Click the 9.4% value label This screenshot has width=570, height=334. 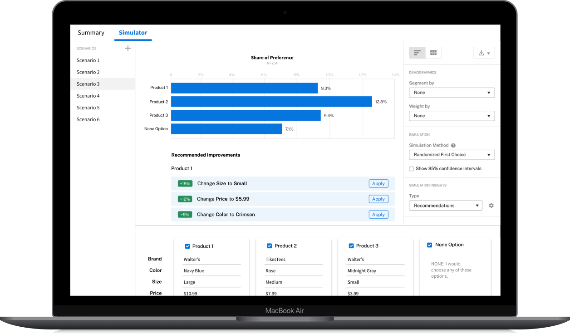[329, 116]
